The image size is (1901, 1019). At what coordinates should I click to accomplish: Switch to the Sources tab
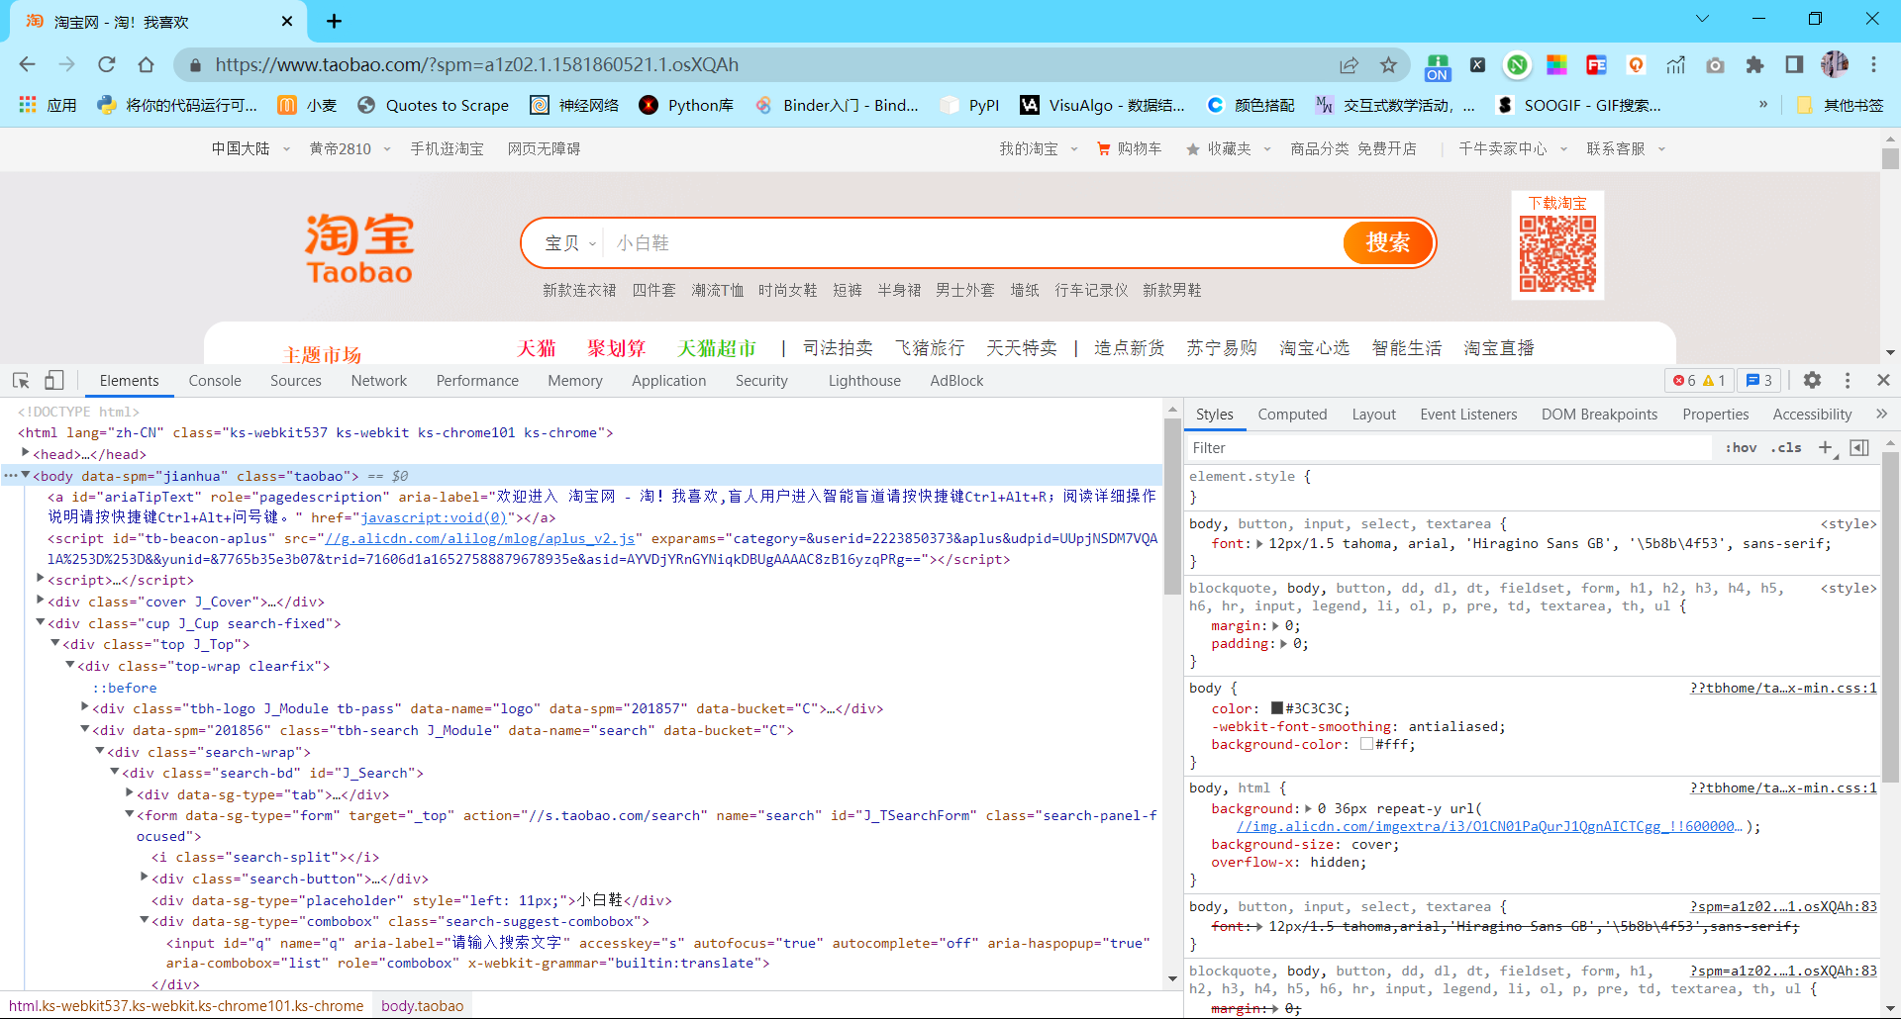(x=296, y=381)
